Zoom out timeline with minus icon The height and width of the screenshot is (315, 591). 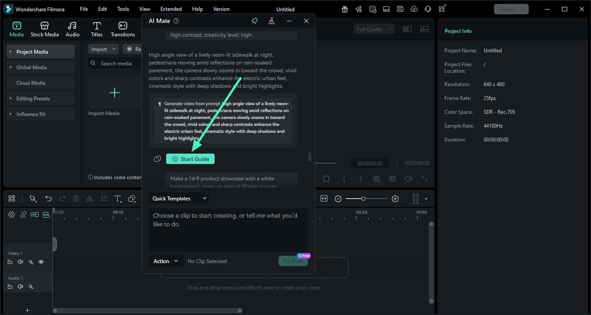338,199
